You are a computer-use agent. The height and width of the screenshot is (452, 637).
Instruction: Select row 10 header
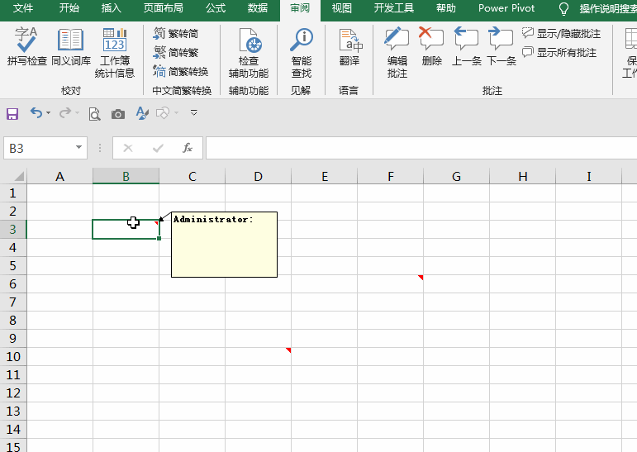tap(13, 356)
